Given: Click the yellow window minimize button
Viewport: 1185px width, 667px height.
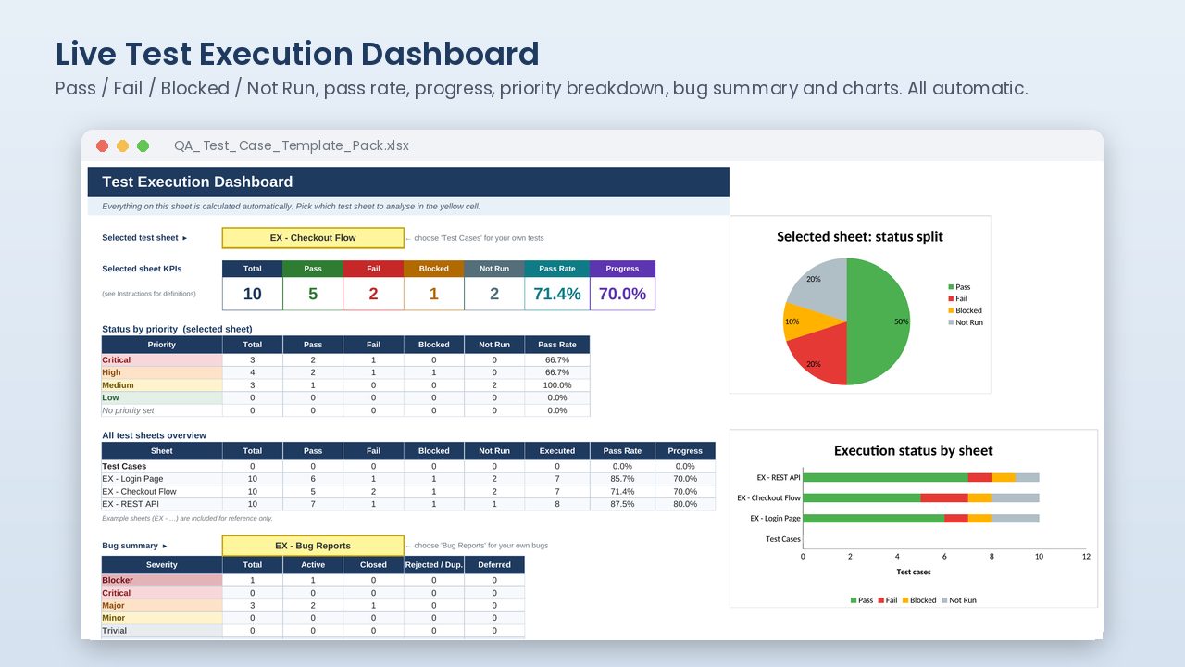Looking at the screenshot, I should pyautogui.click(x=122, y=145).
